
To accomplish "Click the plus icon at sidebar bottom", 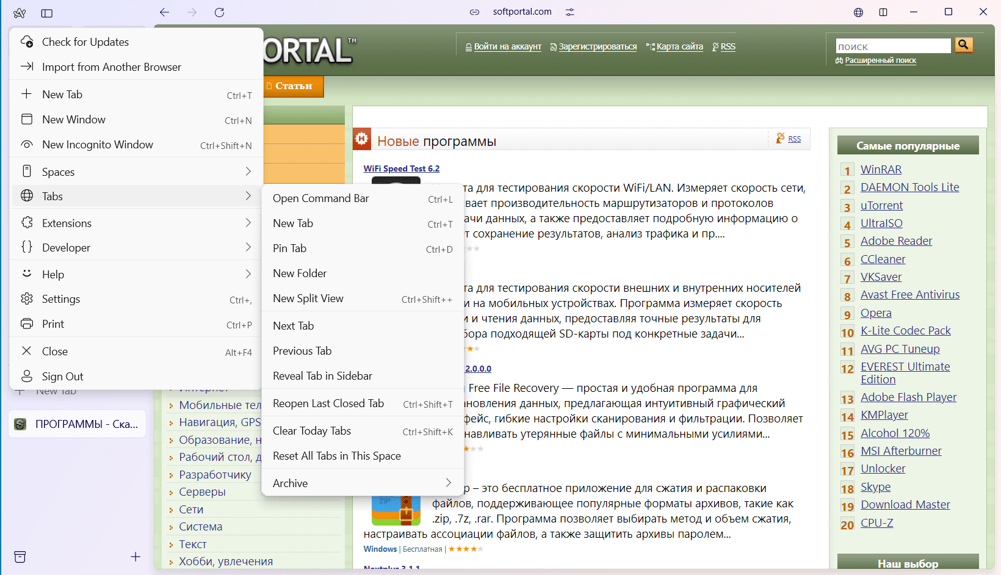I will pyautogui.click(x=136, y=557).
